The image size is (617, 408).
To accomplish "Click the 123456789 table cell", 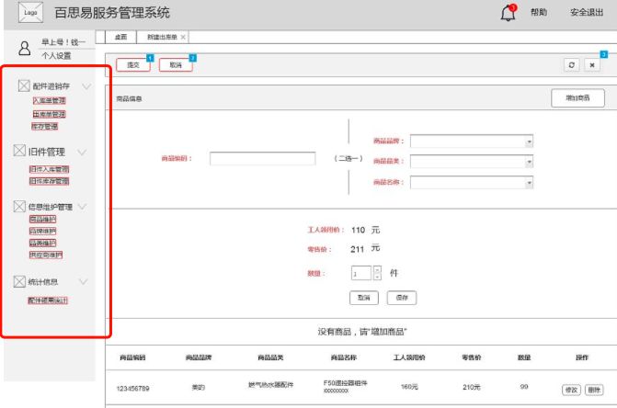I will coord(132,389).
